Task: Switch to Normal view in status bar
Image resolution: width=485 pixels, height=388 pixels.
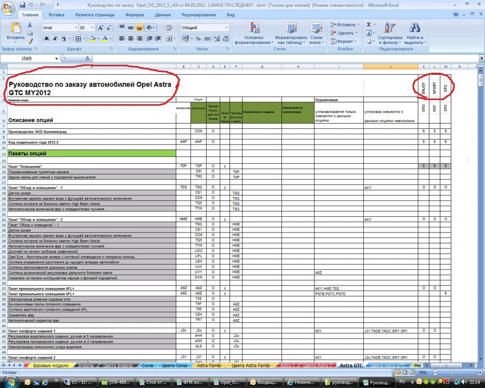Action: tap(399, 372)
